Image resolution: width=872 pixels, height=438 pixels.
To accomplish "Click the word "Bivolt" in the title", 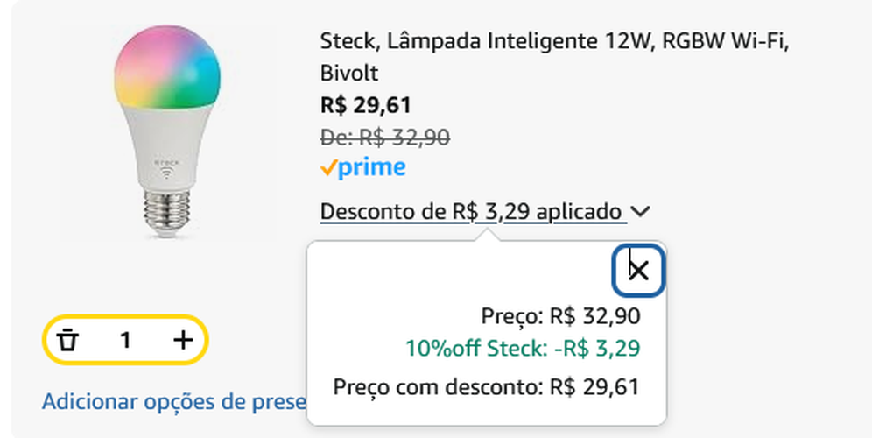I will pos(349,73).
